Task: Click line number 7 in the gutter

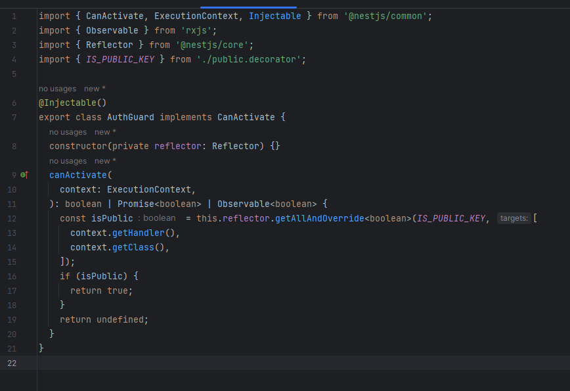Action: [14, 118]
